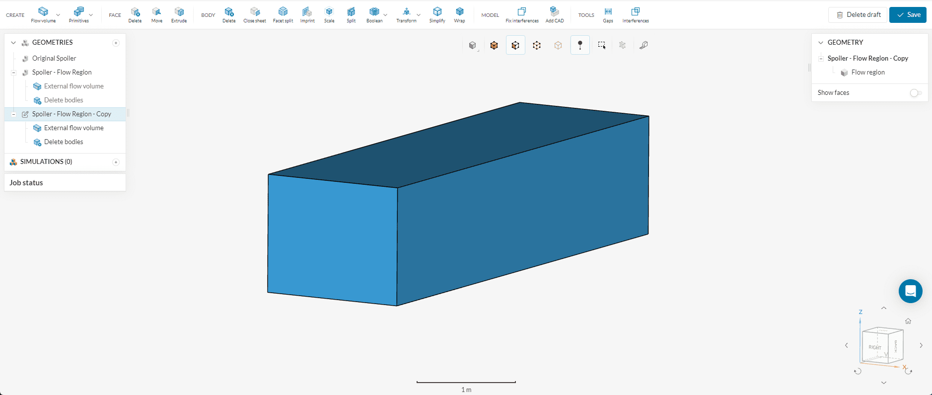Select Original Spoiler in the tree

click(x=54, y=58)
